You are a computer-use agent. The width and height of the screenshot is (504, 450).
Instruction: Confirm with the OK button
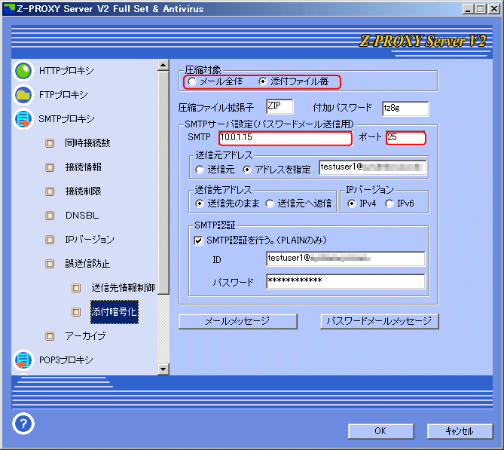click(x=381, y=431)
